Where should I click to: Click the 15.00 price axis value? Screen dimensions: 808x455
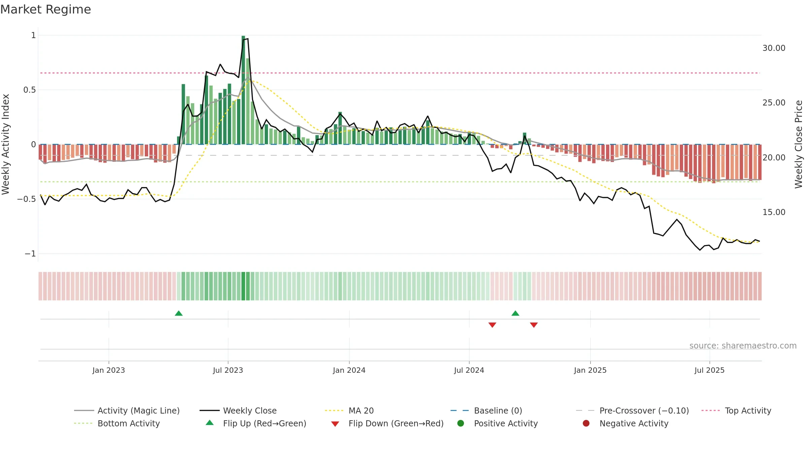tap(774, 212)
